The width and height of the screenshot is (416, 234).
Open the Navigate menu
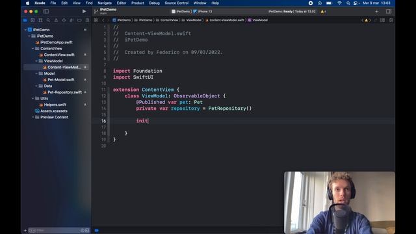105,3
